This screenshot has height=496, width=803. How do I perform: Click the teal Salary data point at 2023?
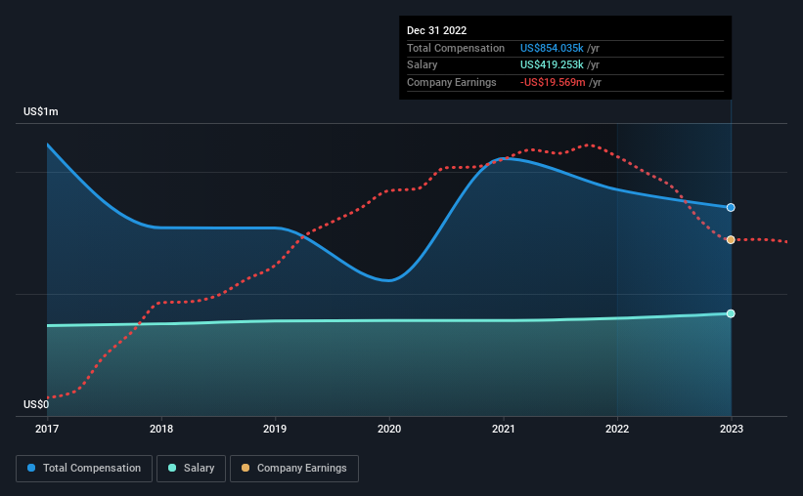coord(731,313)
